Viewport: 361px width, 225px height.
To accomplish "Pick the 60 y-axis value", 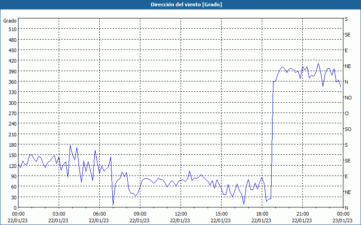I will click(14, 187).
